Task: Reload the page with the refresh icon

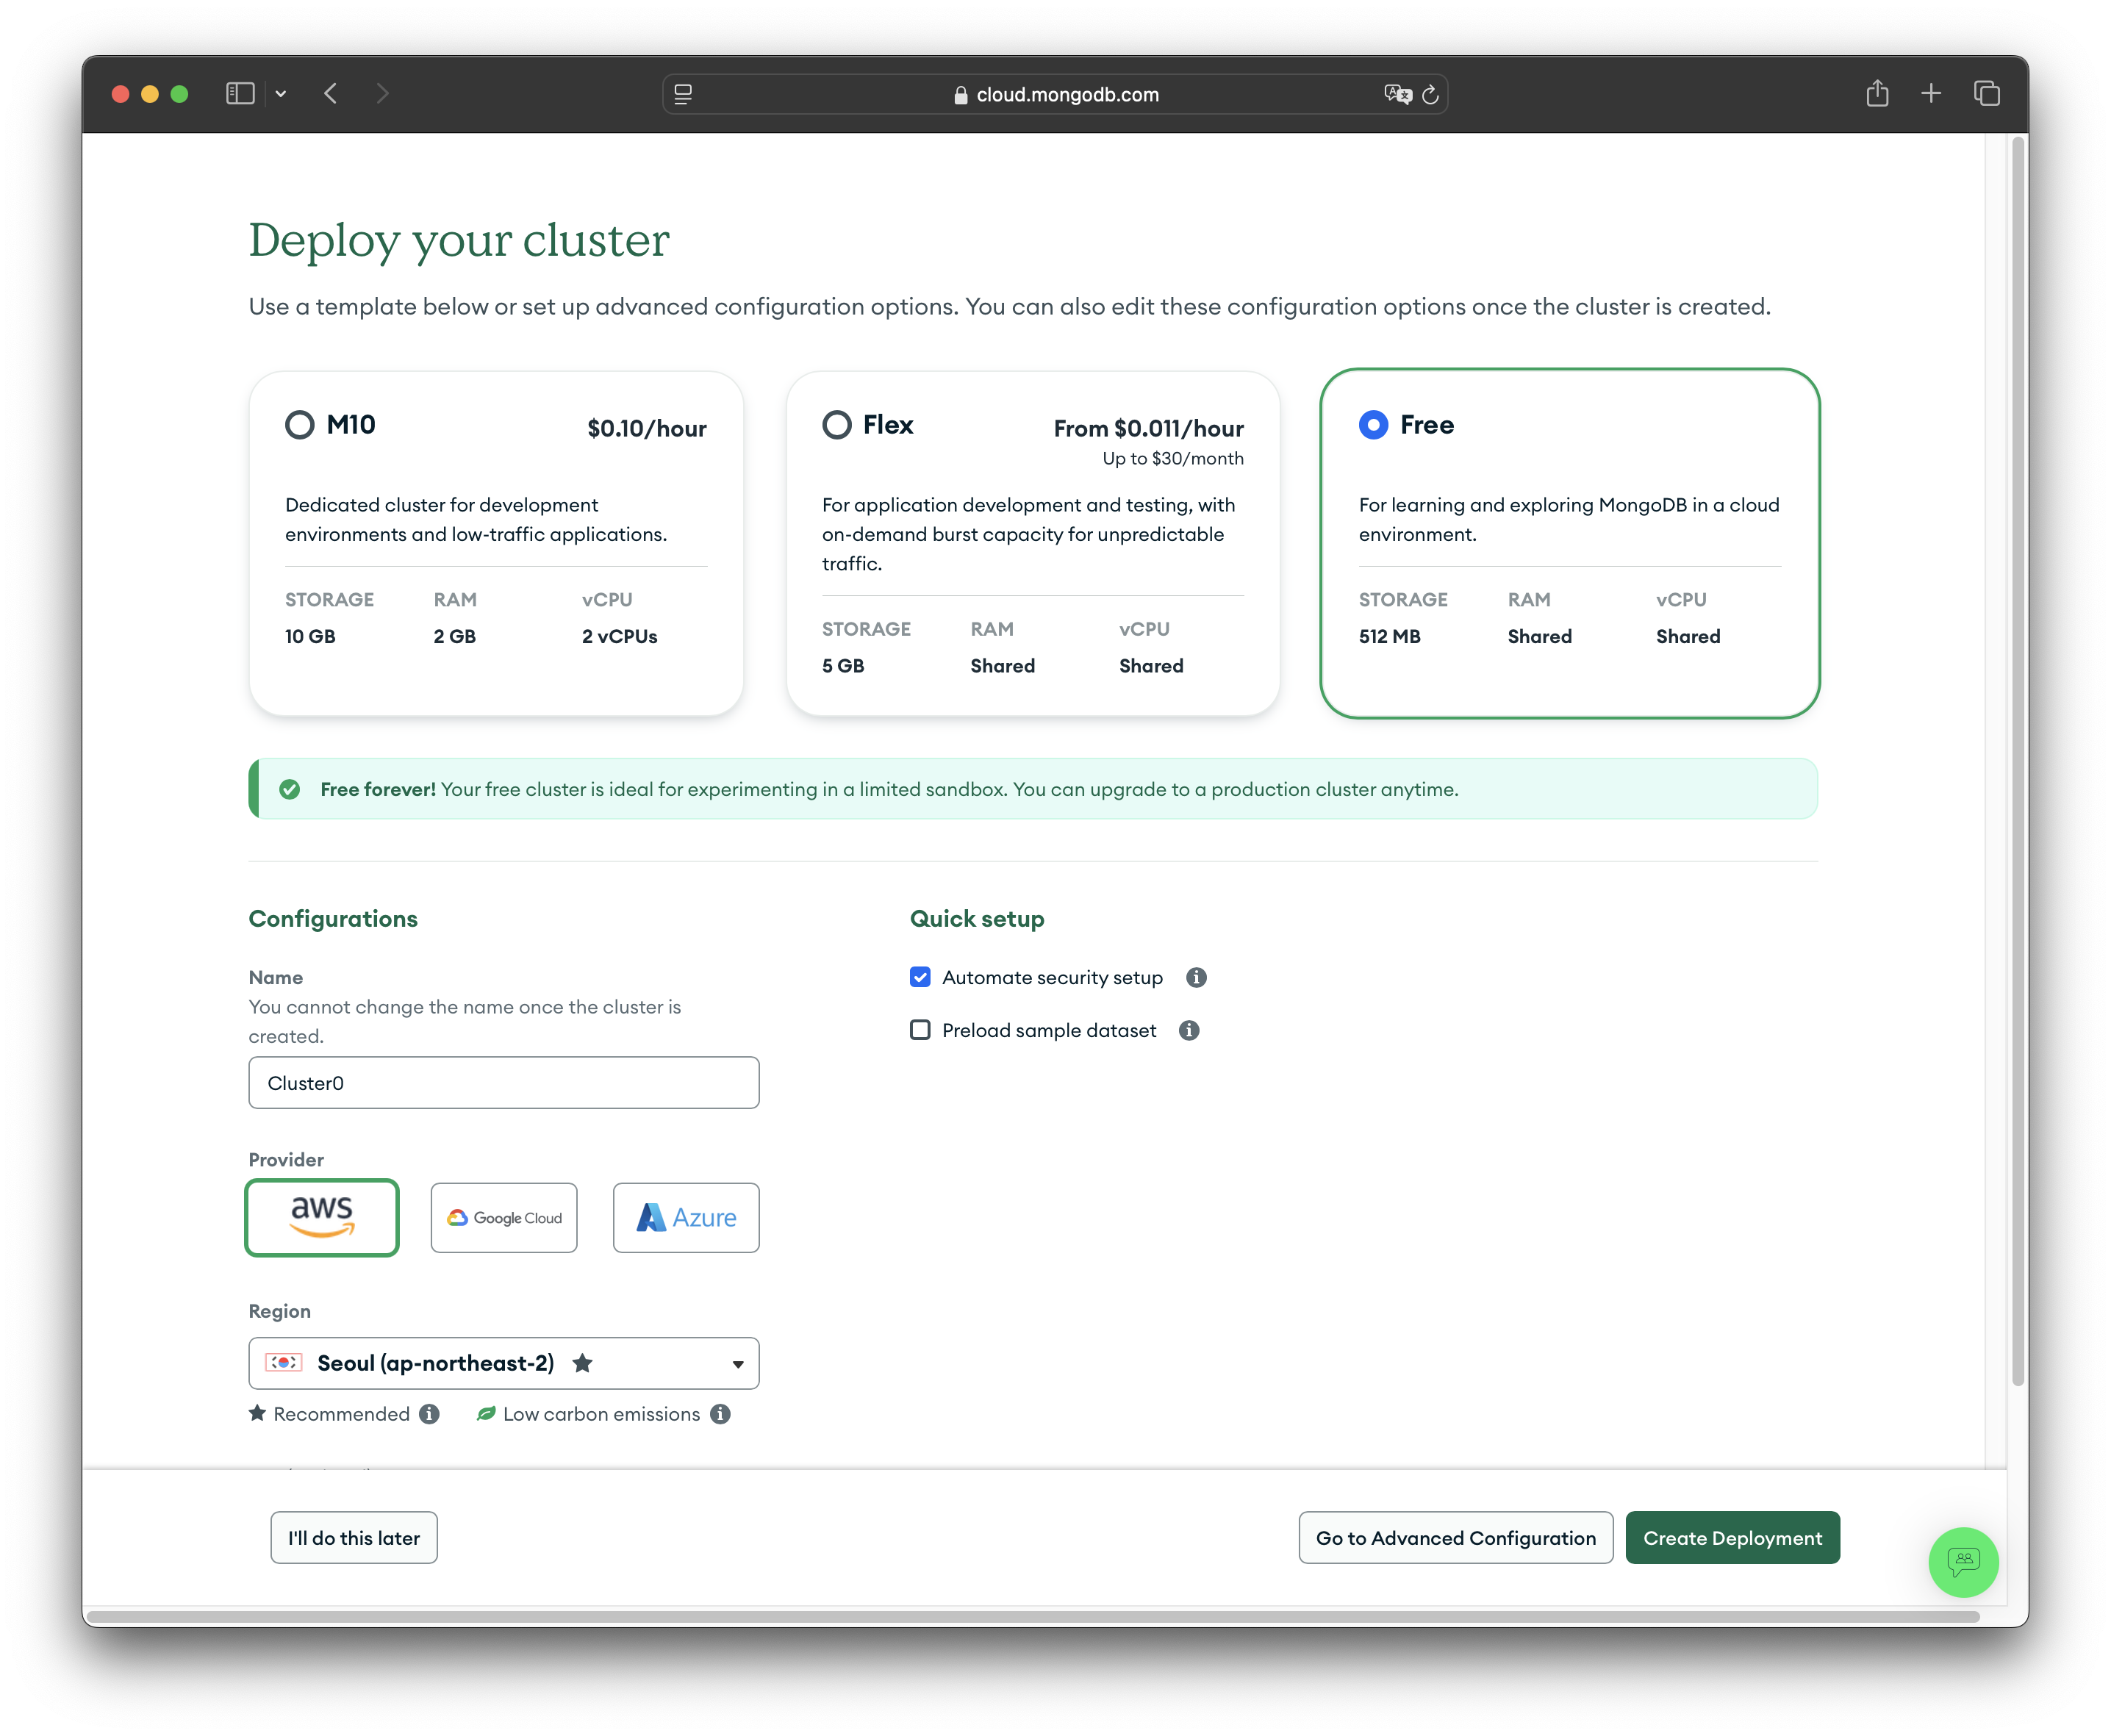Action: pyautogui.click(x=1430, y=94)
